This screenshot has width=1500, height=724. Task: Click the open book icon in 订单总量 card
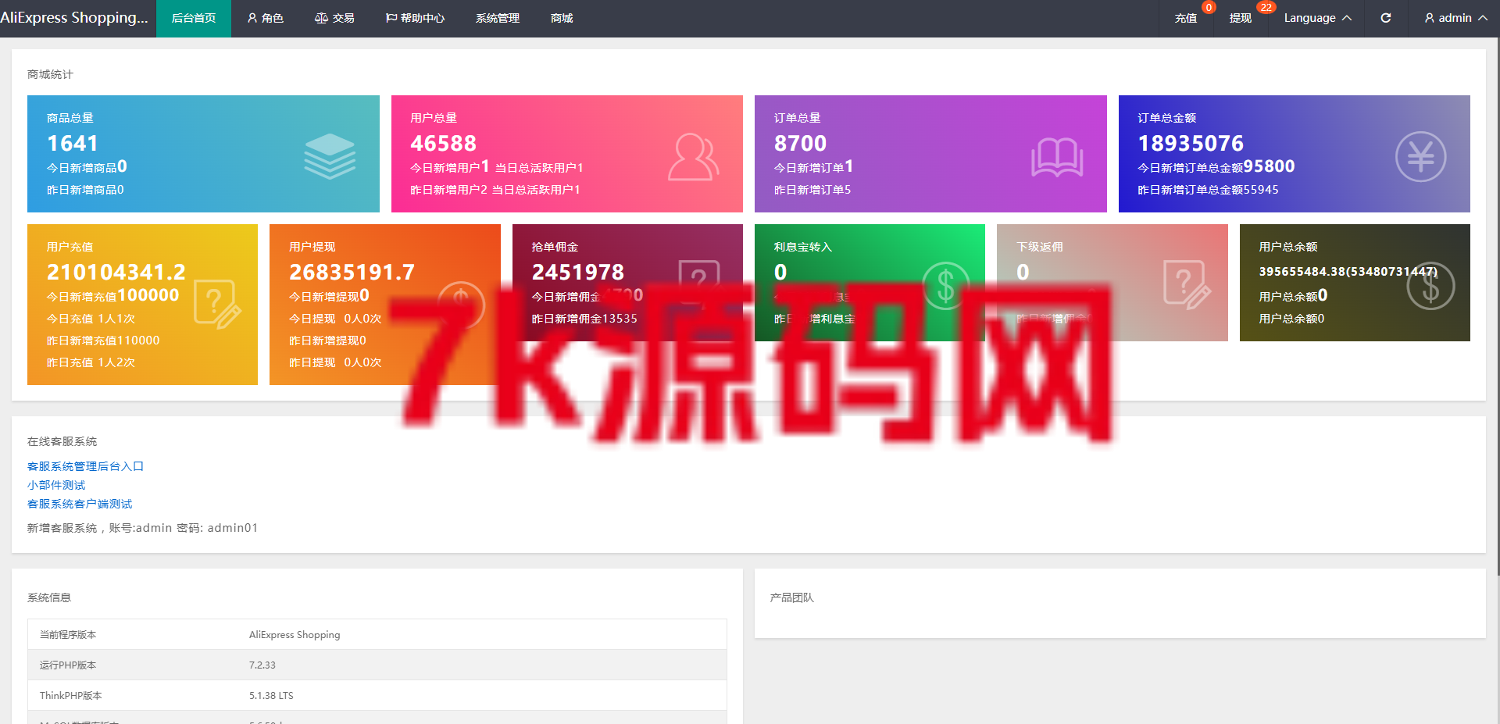(x=1056, y=157)
